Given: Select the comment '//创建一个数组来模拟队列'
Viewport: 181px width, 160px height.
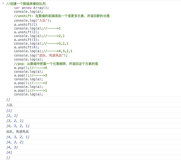Looking at the screenshot, I should tap(26, 4).
